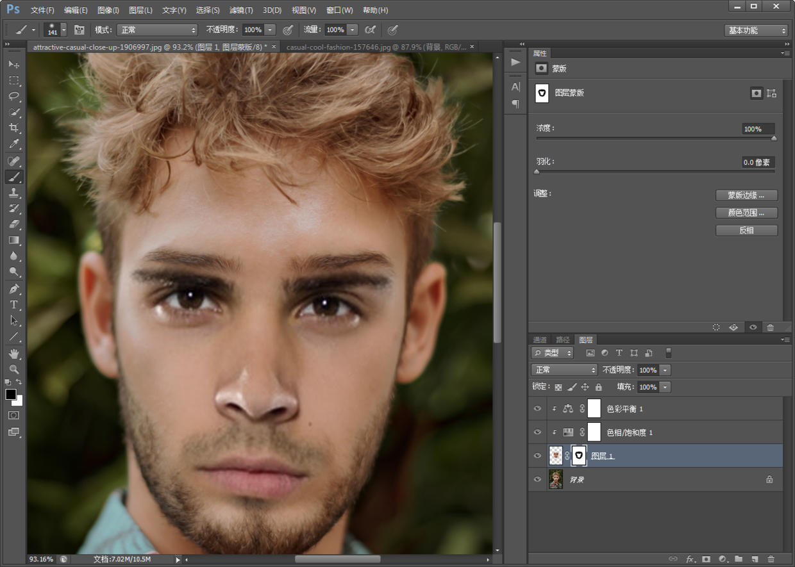Select the Crop tool

click(14, 128)
